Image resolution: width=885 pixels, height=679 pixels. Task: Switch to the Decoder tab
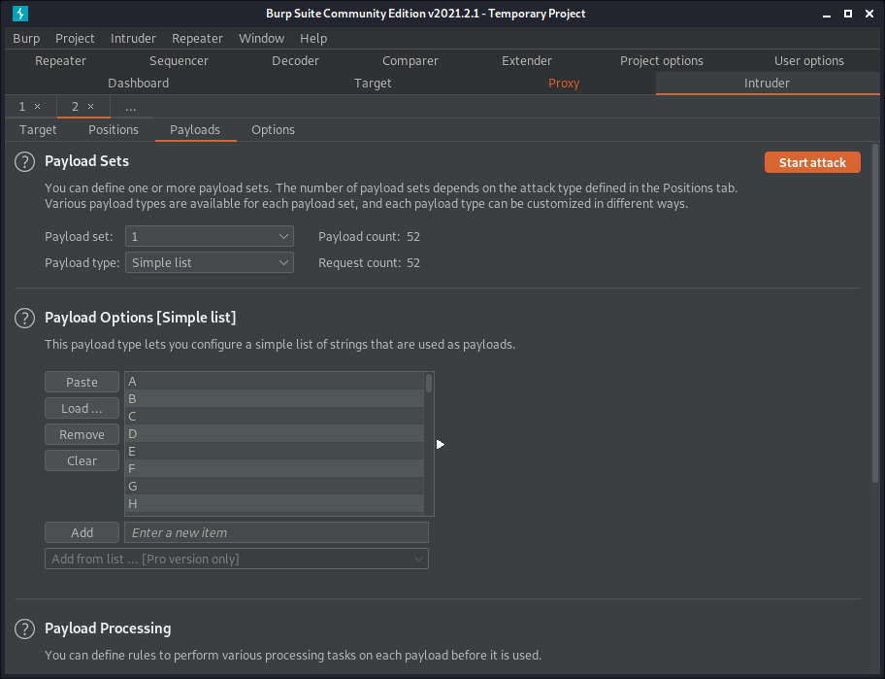tap(295, 60)
